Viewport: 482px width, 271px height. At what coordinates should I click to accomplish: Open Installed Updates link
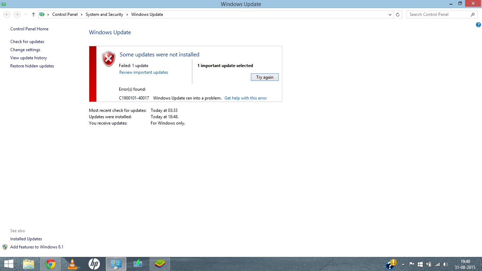pyautogui.click(x=26, y=239)
